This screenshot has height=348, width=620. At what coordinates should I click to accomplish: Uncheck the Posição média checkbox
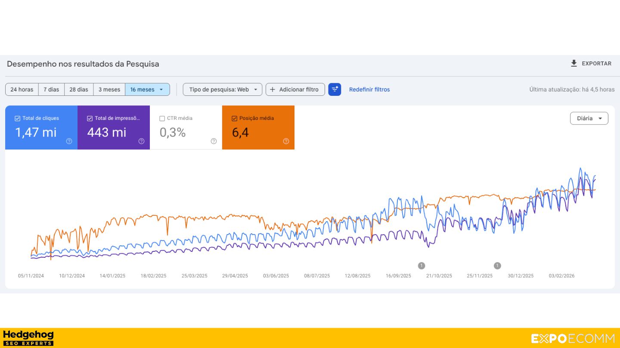coord(235,119)
